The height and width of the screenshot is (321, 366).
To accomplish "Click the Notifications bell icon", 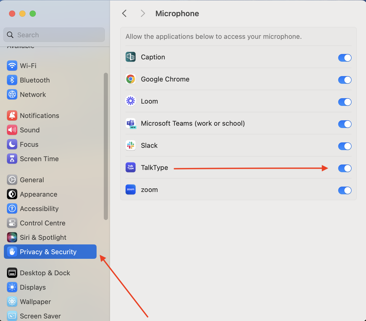I will click(12, 116).
